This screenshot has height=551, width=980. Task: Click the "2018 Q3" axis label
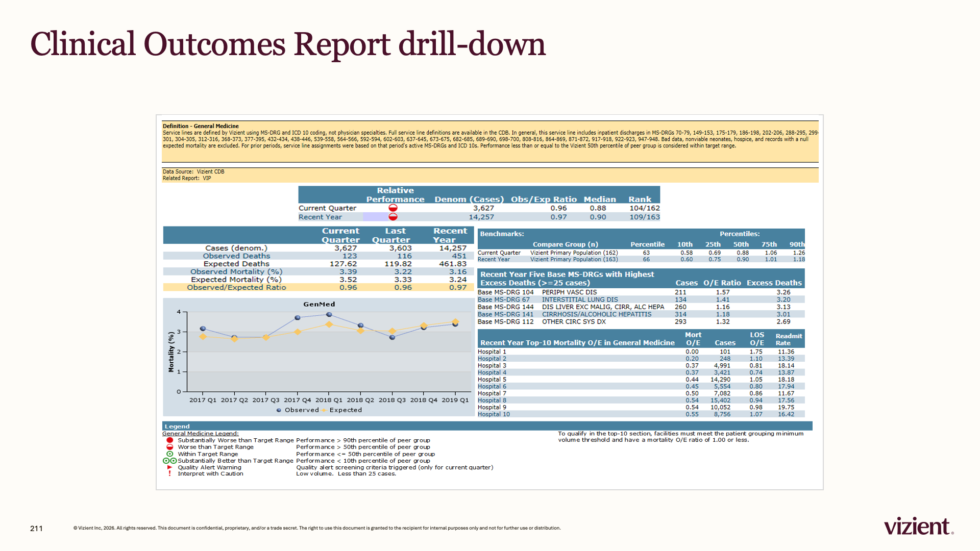(x=392, y=400)
